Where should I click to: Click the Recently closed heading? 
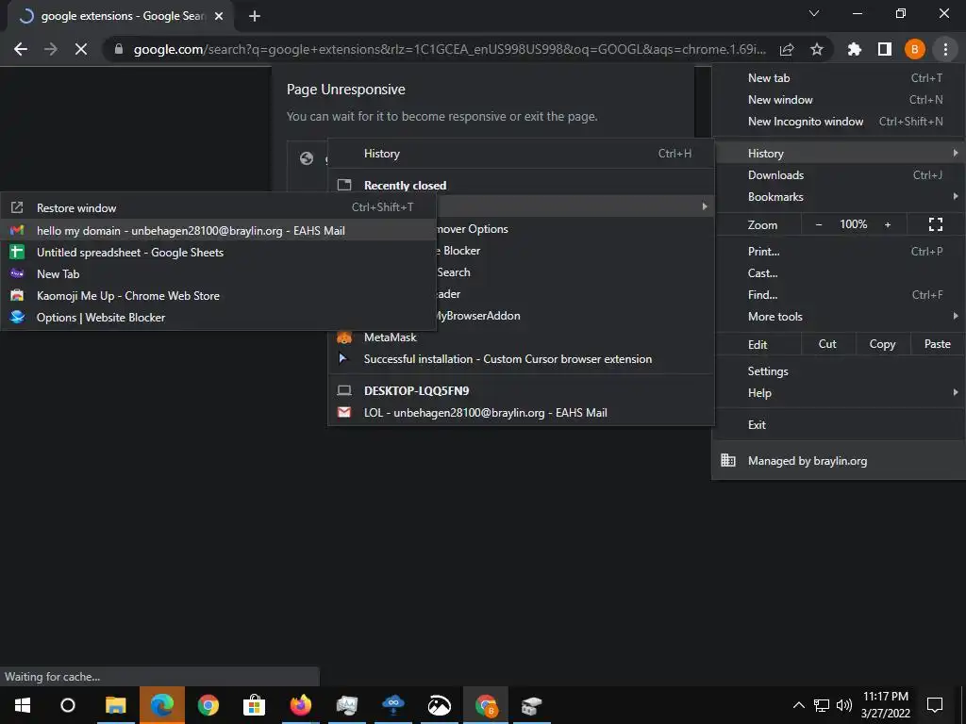coord(405,186)
